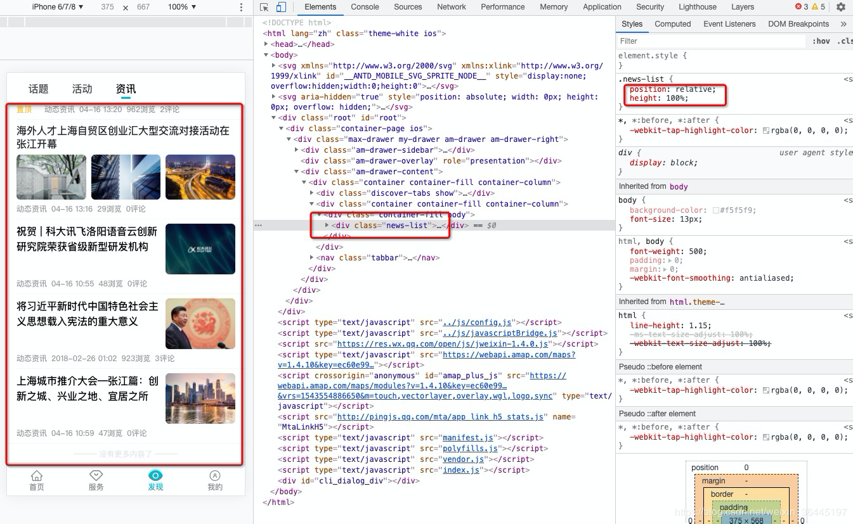Image resolution: width=853 pixels, height=524 pixels.
Task: Open the index.js script link
Action: pos(460,470)
